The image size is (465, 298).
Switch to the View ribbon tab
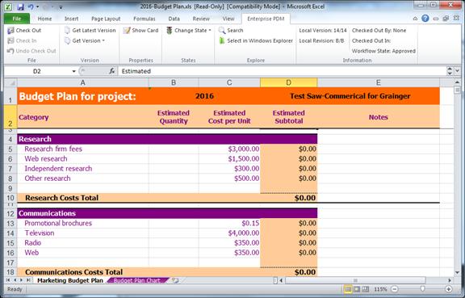click(228, 19)
